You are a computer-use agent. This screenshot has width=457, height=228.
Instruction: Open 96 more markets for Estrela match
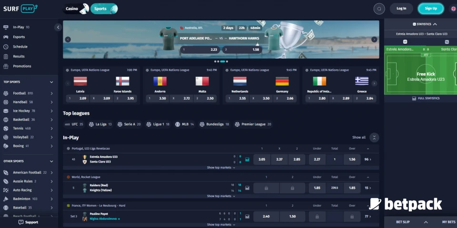[x=368, y=160]
